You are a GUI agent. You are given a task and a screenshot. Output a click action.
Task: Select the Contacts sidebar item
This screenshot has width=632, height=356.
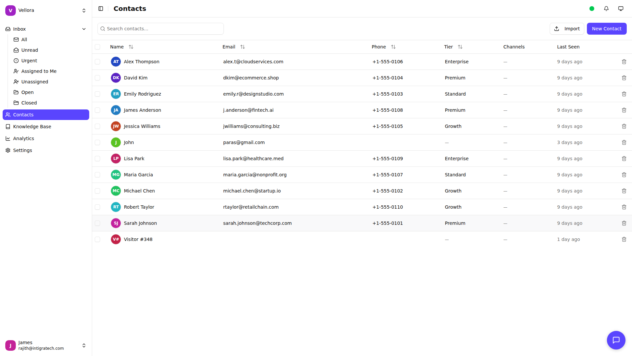46,115
